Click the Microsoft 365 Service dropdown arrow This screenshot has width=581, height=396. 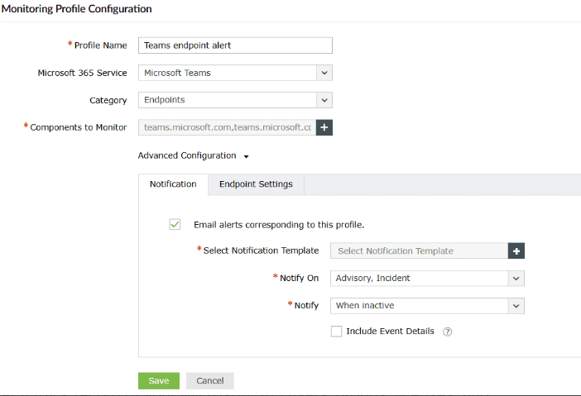[324, 73]
